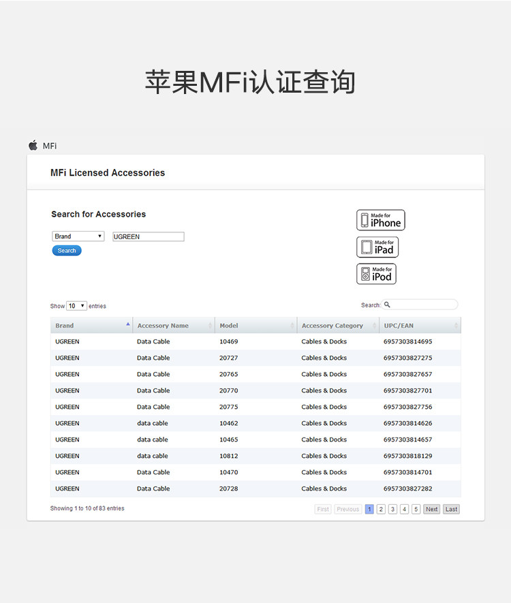511x603 pixels.
Task: Select model cell 10469
Action: (229, 341)
